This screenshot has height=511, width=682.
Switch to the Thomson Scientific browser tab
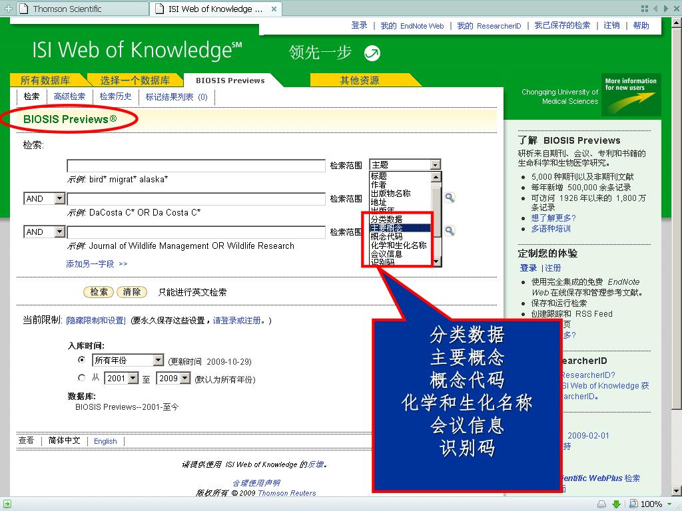click(83, 9)
